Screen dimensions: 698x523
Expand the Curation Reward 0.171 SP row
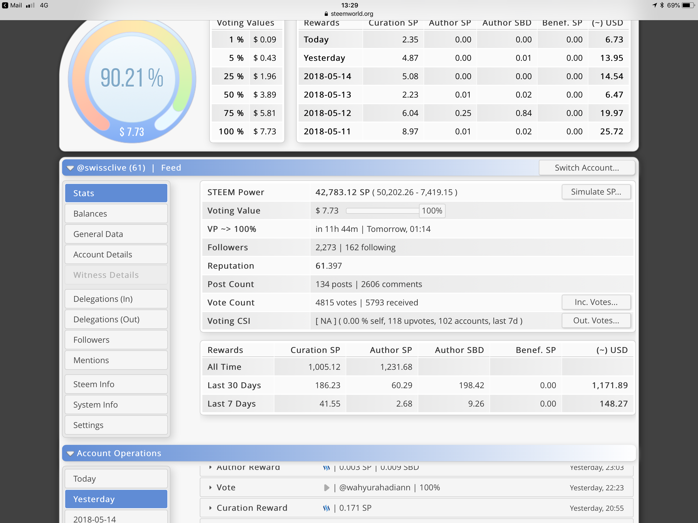pos(210,508)
